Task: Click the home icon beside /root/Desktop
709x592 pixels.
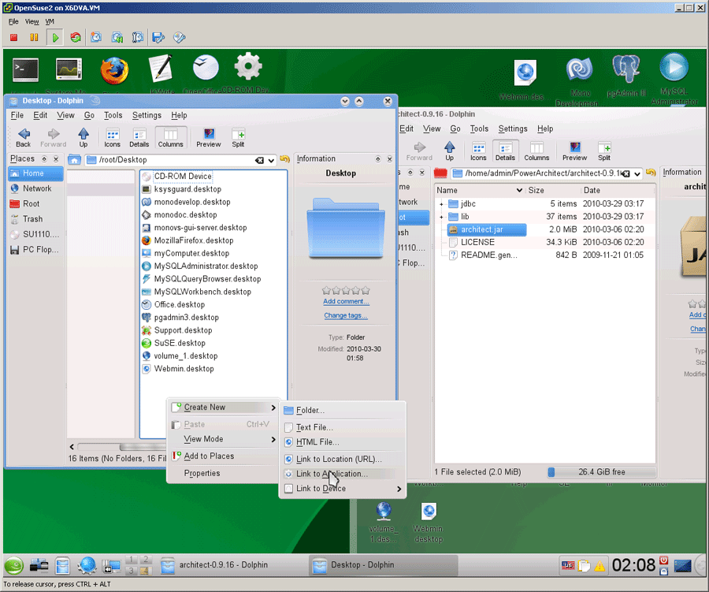Action: [74, 160]
